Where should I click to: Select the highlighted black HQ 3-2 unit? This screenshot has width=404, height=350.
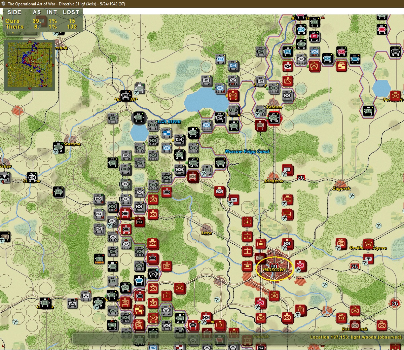click(139, 117)
